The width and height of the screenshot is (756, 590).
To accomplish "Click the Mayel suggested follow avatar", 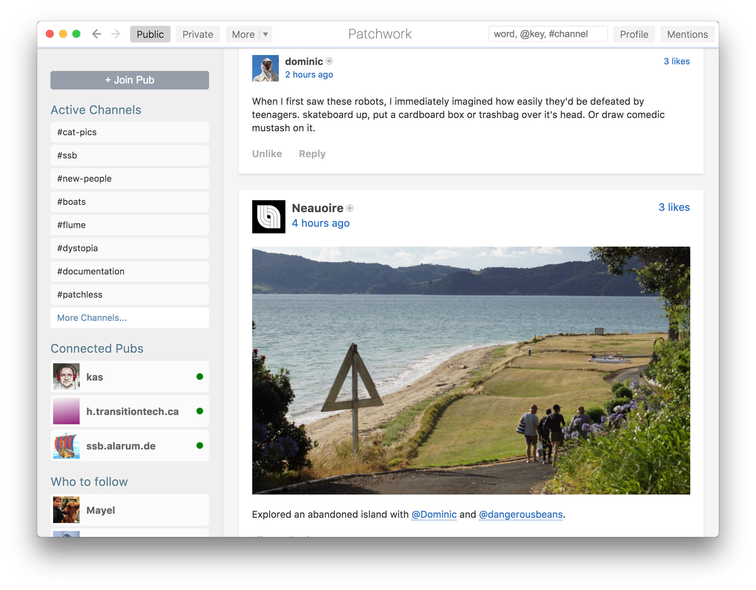I will coord(66,508).
